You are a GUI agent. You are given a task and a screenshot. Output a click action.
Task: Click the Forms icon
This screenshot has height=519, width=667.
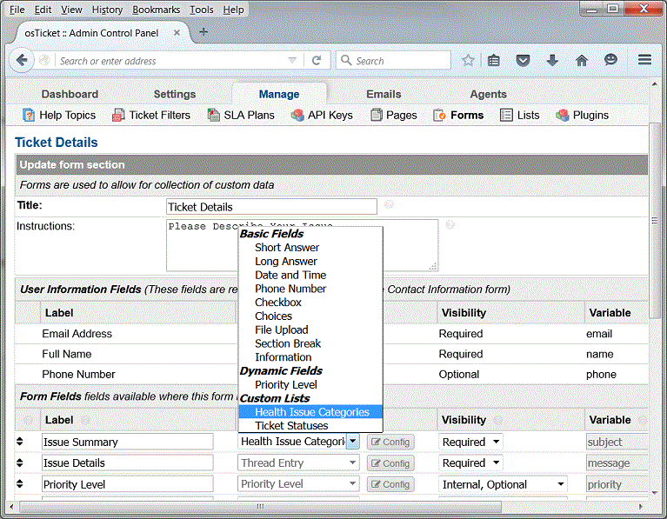[x=439, y=115]
